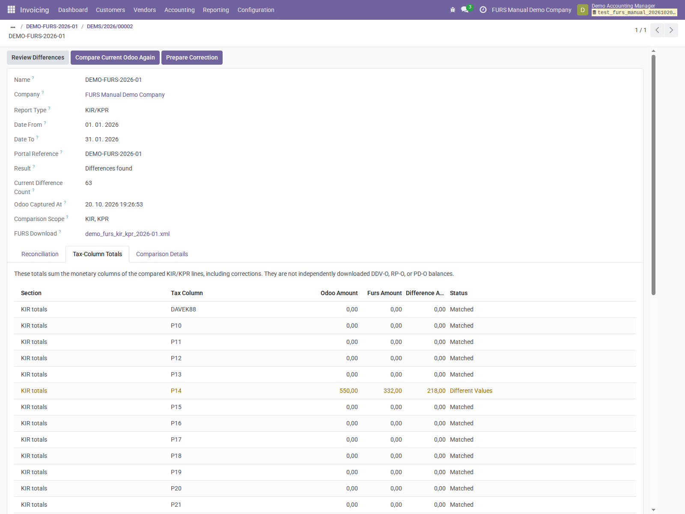Open DEMO-FURS-2026-01 breadcrumb link
The height and width of the screenshot is (514, 685).
point(52,27)
